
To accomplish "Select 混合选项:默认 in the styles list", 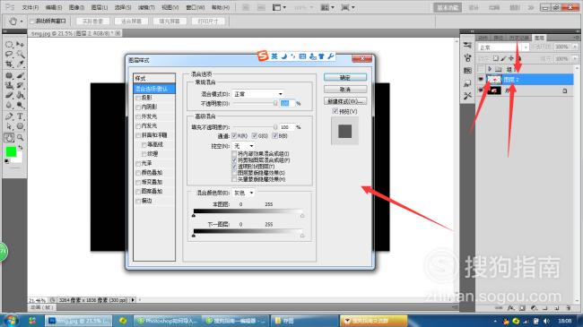I will (x=154, y=89).
